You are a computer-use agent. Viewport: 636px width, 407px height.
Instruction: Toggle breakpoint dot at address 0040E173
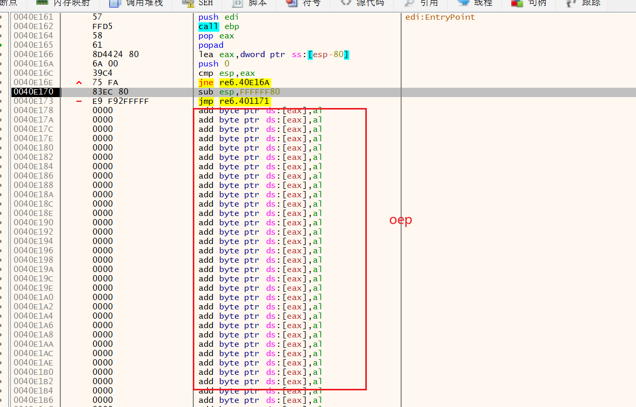pos(2,101)
